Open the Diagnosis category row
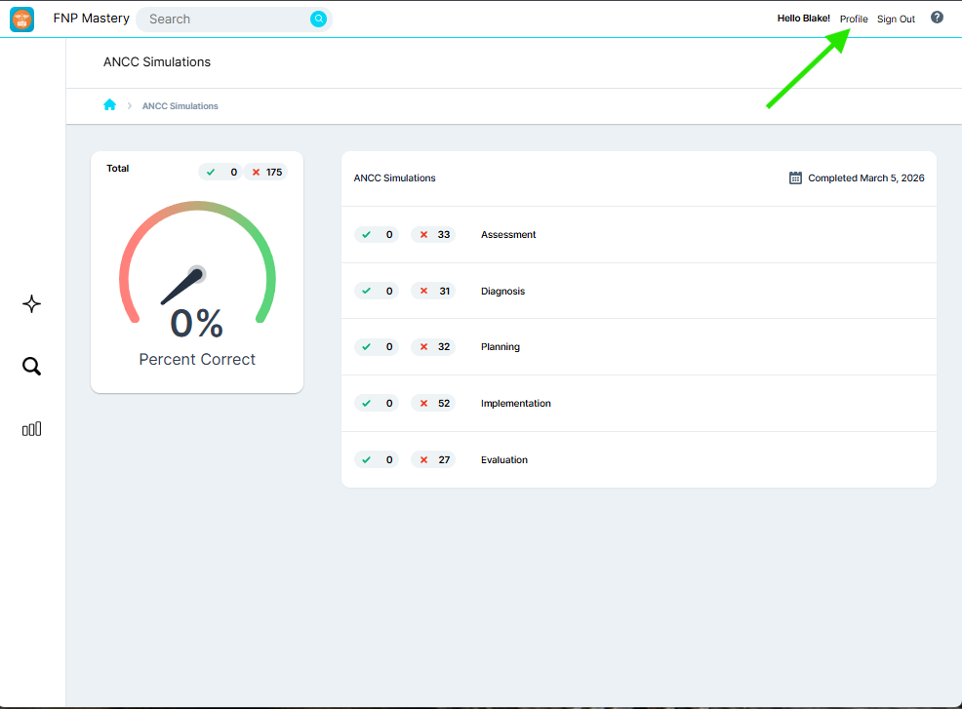Image resolution: width=962 pixels, height=709 pixels. [x=502, y=292]
